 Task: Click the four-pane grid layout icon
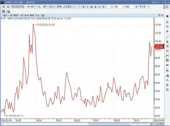pos(3,11)
